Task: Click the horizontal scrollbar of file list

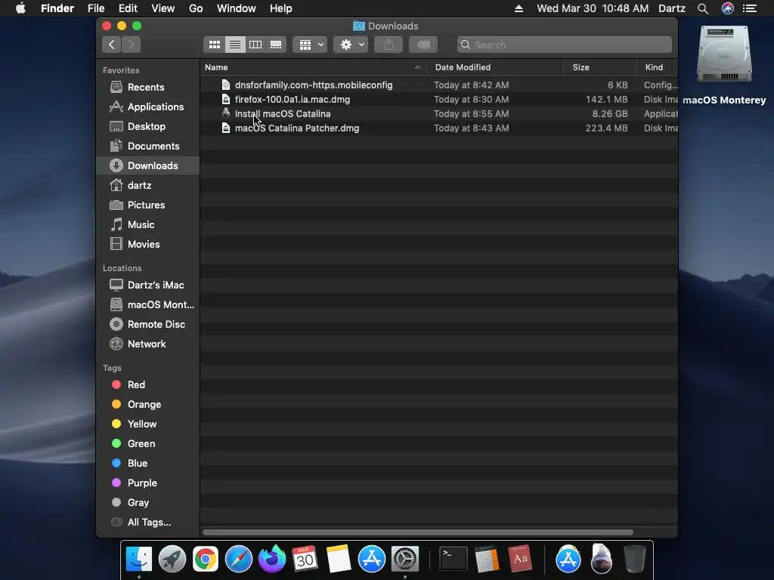Action: [417, 532]
